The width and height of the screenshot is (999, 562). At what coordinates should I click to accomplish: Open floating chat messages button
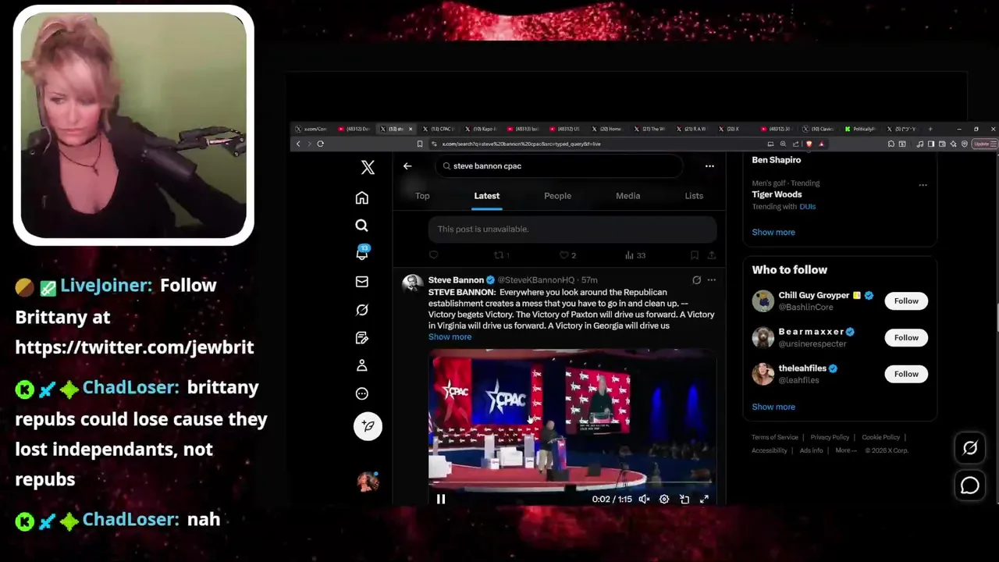point(970,486)
